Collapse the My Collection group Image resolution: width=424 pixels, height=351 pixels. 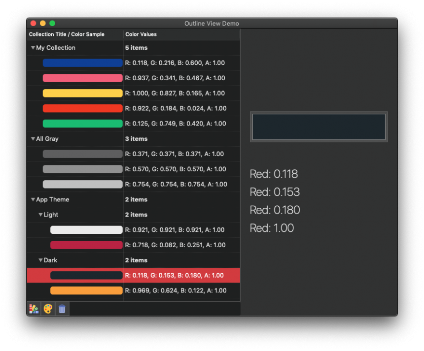(33, 48)
